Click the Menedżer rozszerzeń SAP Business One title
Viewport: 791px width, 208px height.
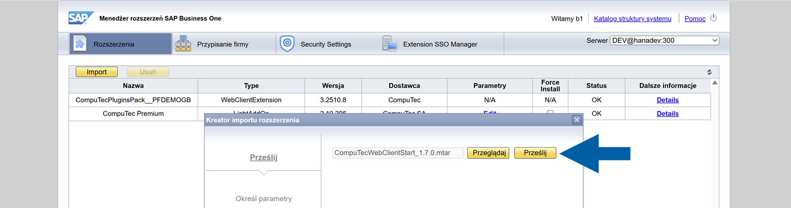[161, 18]
